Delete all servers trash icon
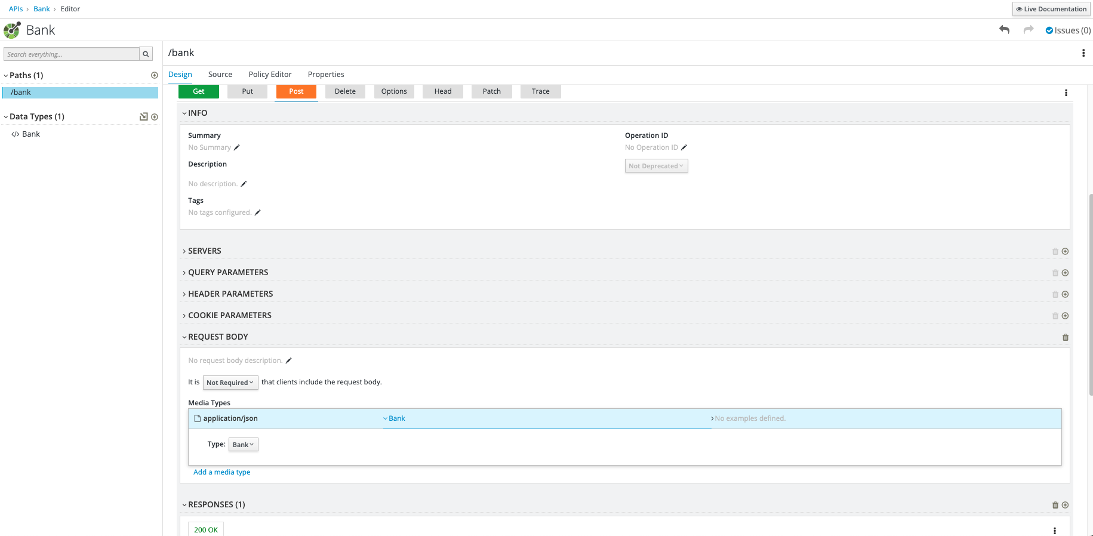The image size is (1093, 536). tap(1055, 252)
